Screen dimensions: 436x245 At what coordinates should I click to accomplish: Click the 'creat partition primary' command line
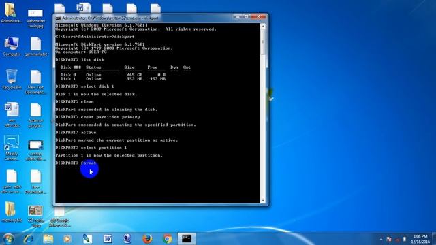97,117
